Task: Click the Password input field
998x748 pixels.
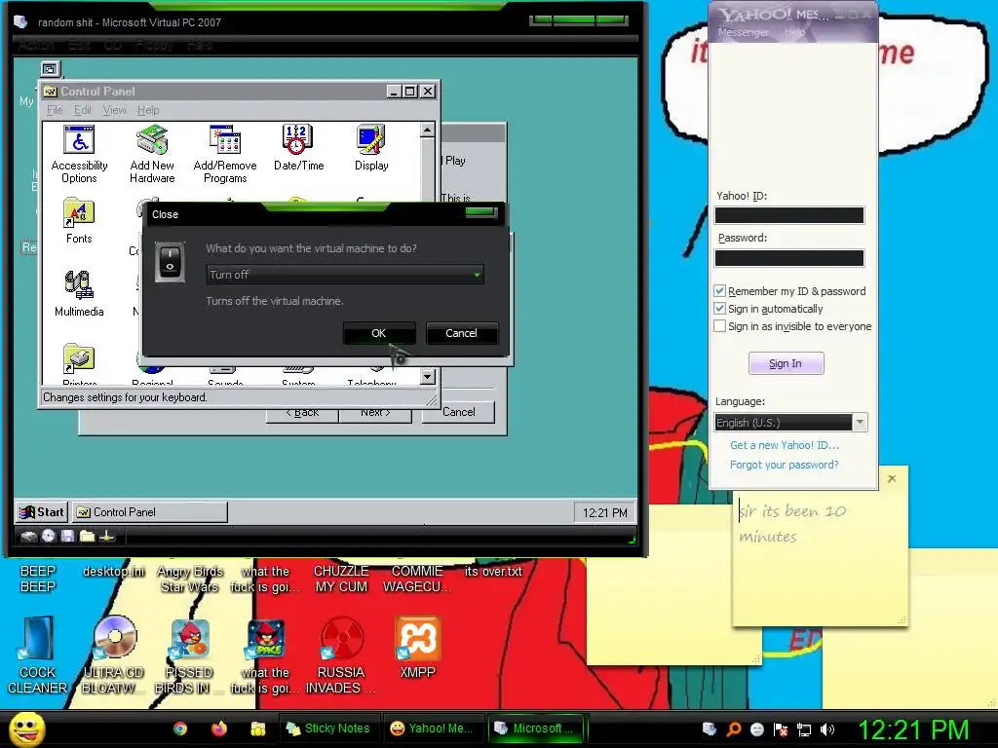Action: tap(789, 257)
